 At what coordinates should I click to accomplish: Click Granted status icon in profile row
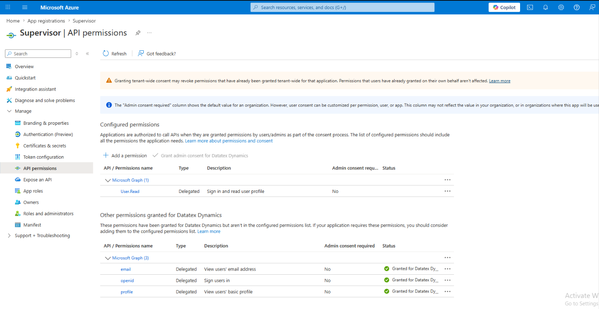point(387,291)
